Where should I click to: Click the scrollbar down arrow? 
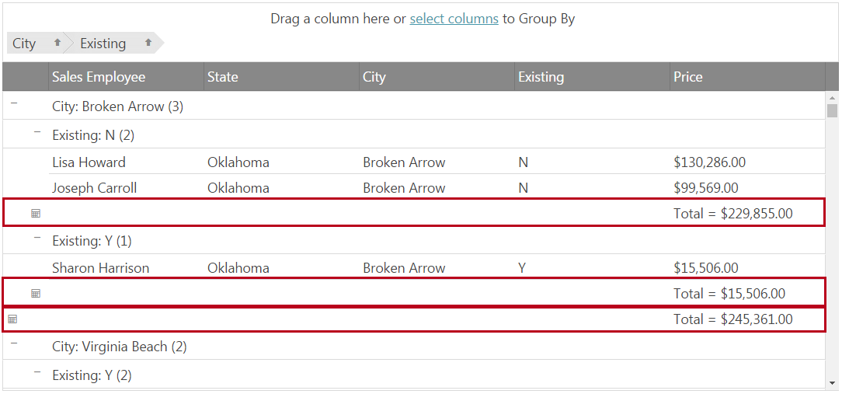click(x=833, y=383)
